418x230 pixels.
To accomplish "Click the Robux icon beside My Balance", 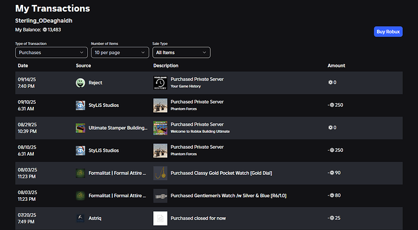I will (x=45, y=30).
